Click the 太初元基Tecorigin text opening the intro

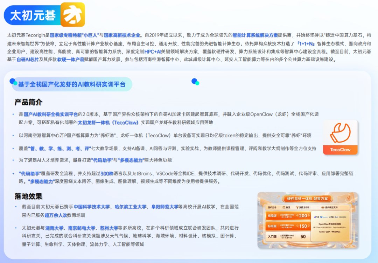(26, 35)
